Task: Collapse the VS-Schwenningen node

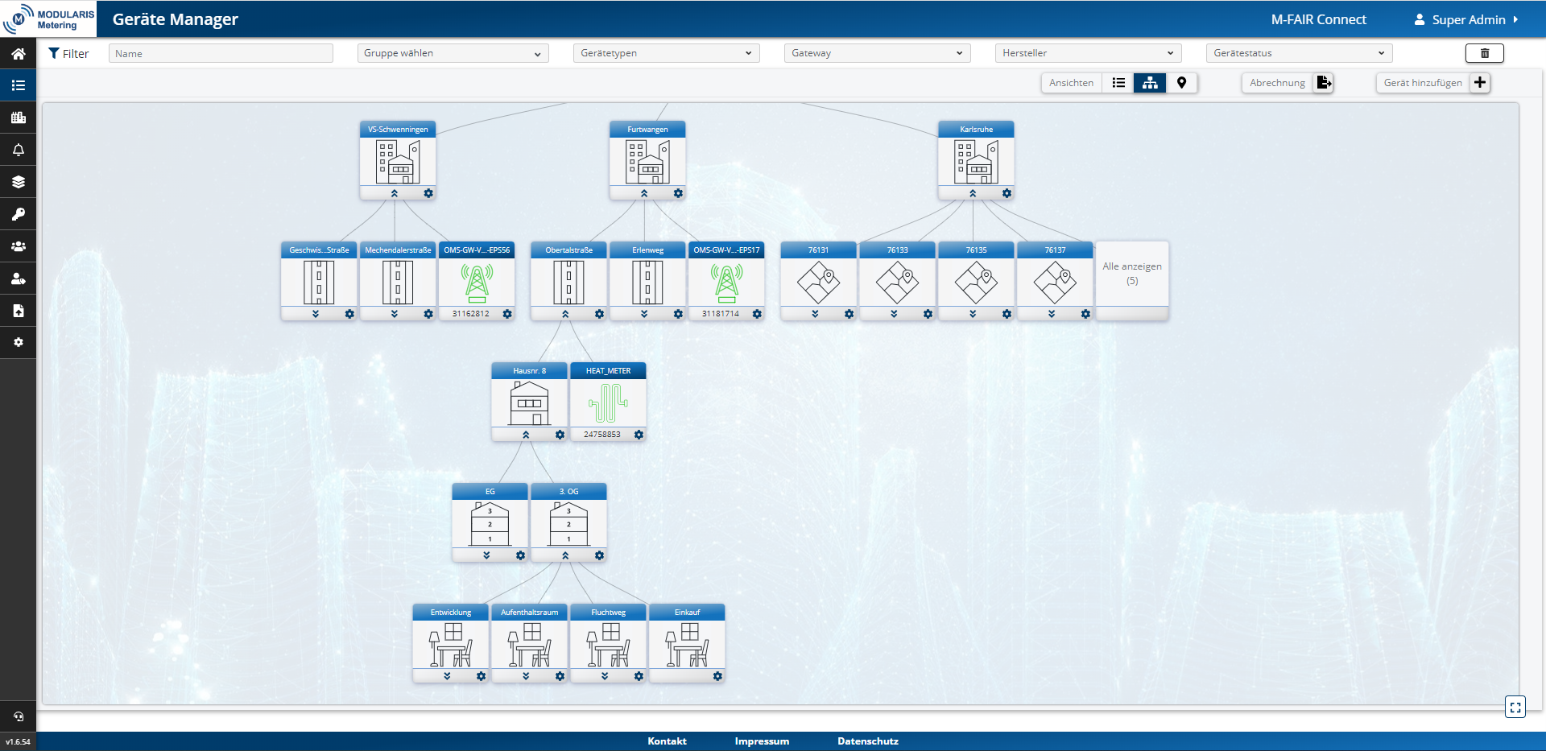Action: pos(395,193)
